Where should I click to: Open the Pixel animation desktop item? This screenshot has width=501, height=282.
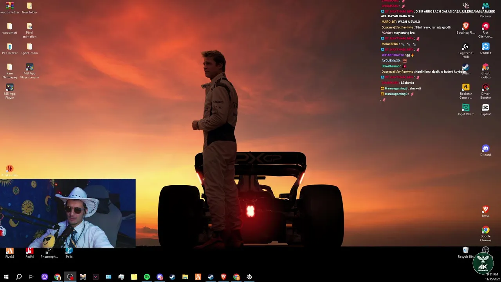point(29,30)
